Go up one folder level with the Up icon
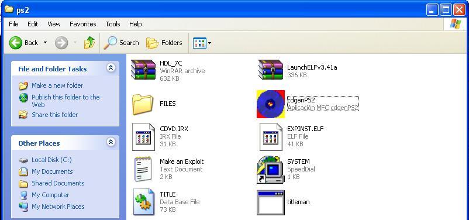 (89, 43)
